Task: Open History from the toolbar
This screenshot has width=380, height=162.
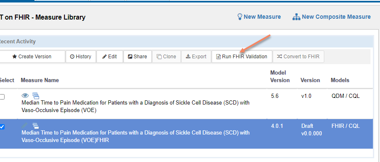Action: pos(81,57)
